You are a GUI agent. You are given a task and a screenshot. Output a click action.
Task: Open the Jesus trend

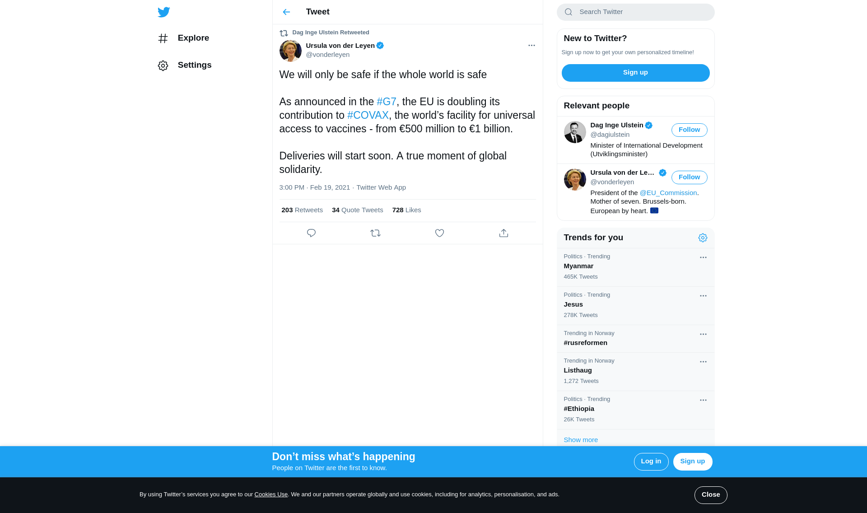635,306
